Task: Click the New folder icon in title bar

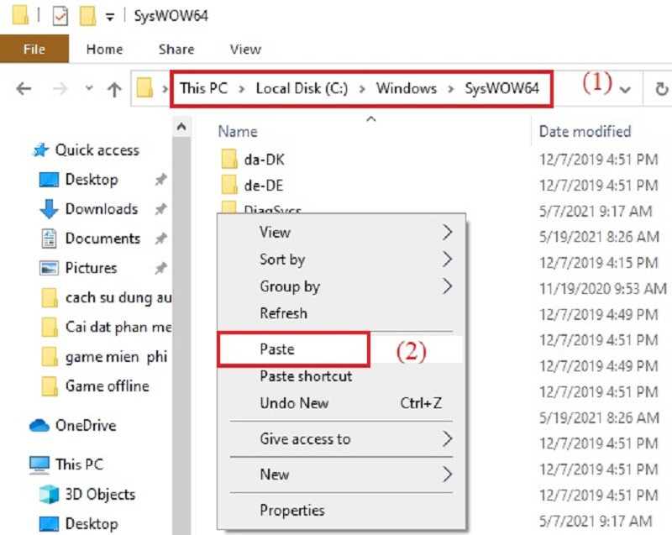Action: [87, 16]
